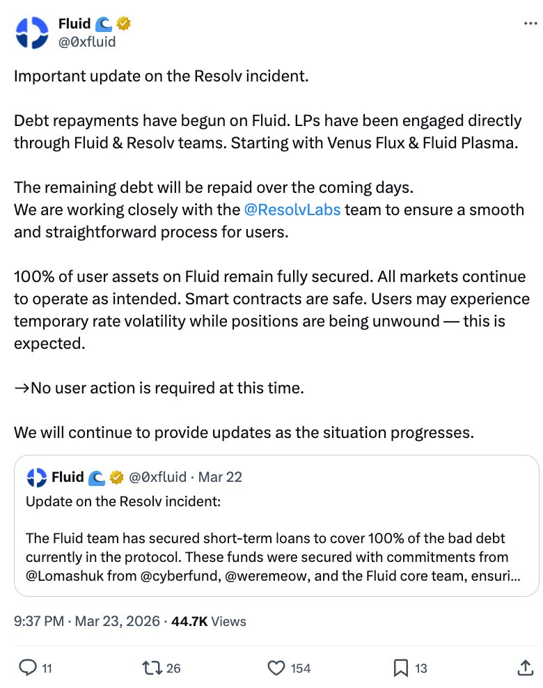Share the tweet using the upload icon
The image size is (543, 688).
[526, 668]
